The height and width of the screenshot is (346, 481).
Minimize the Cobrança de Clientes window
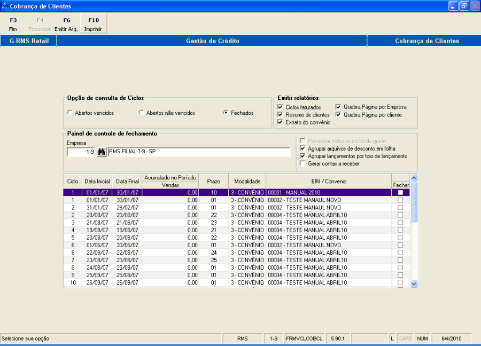[x=453, y=6]
